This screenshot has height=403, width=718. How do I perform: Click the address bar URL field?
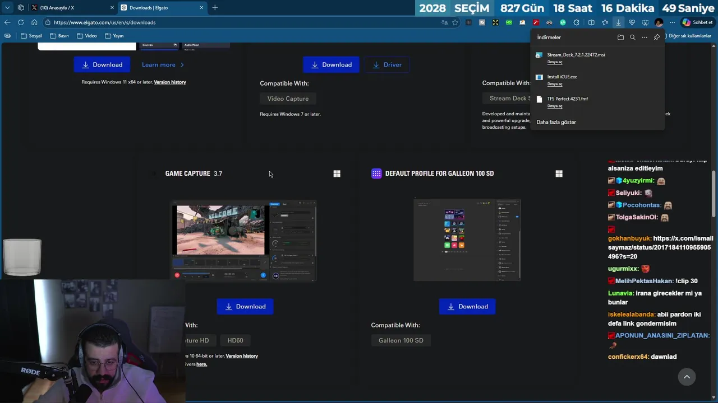click(241, 22)
